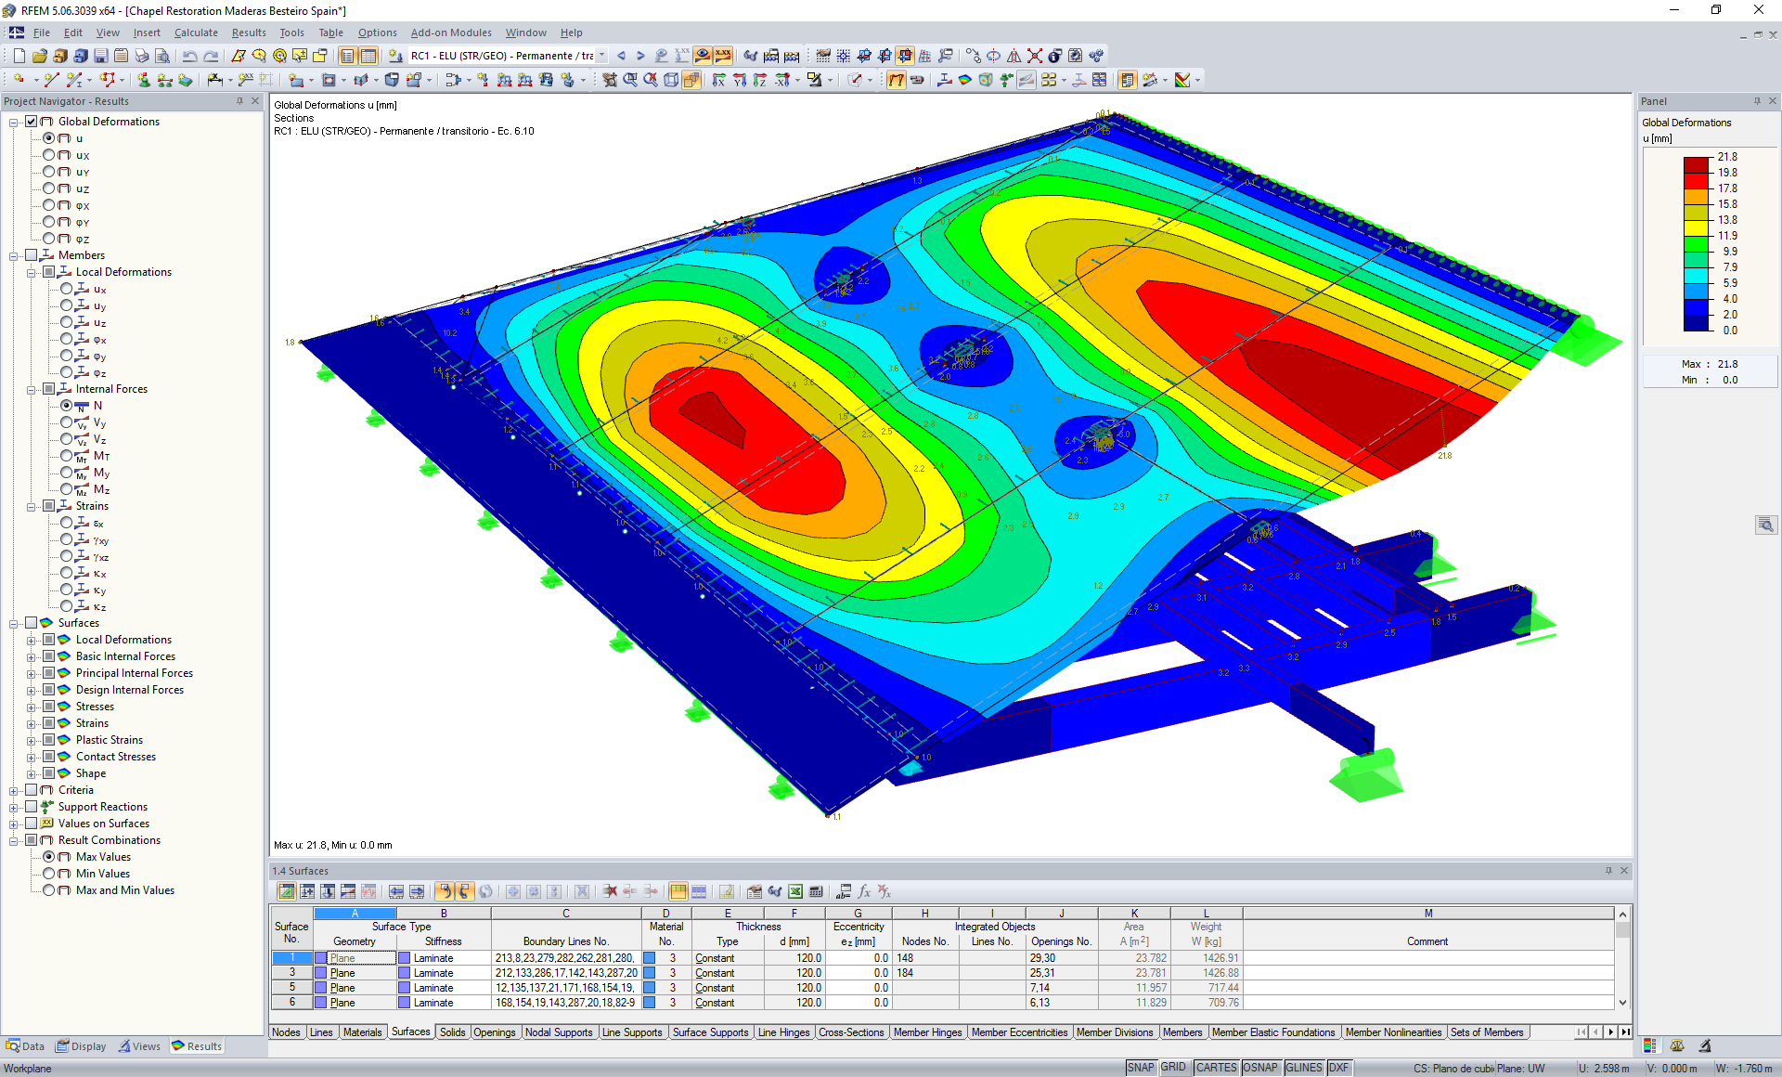The width and height of the screenshot is (1782, 1077).
Task: Toggle SNAP mode in the status bar
Action: click(x=1140, y=1067)
